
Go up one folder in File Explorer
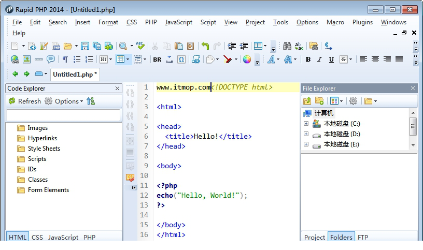coord(307,101)
